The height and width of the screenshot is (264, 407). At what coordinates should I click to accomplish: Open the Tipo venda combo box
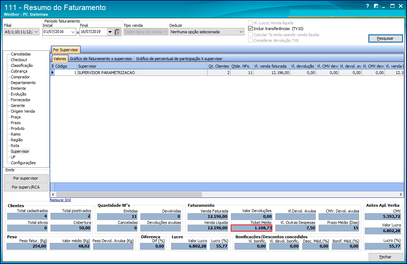(x=146, y=32)
